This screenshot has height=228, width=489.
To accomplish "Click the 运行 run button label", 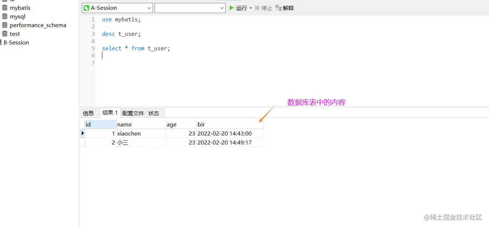I will (x=242, y=8).
